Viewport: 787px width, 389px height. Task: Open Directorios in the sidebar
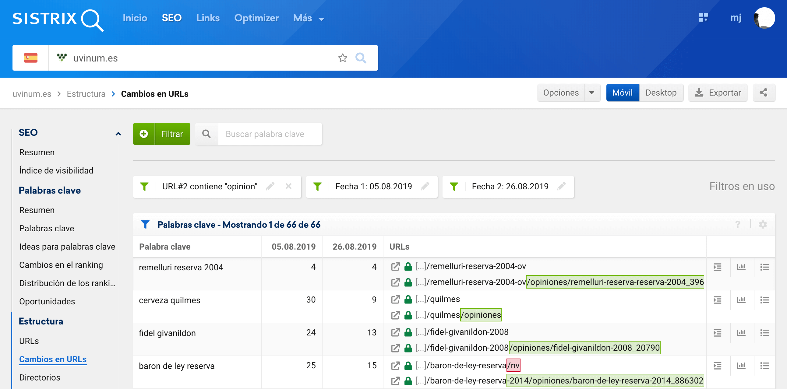(x=40, y=377)
